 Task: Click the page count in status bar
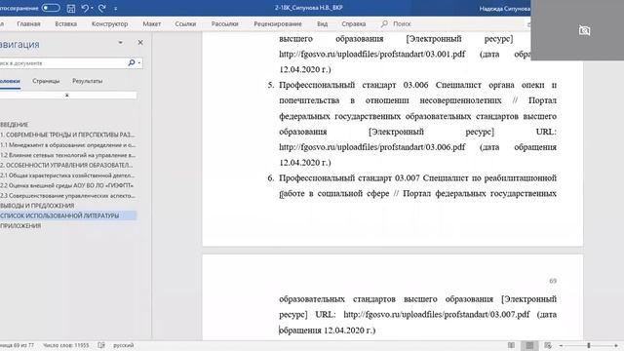17,345
